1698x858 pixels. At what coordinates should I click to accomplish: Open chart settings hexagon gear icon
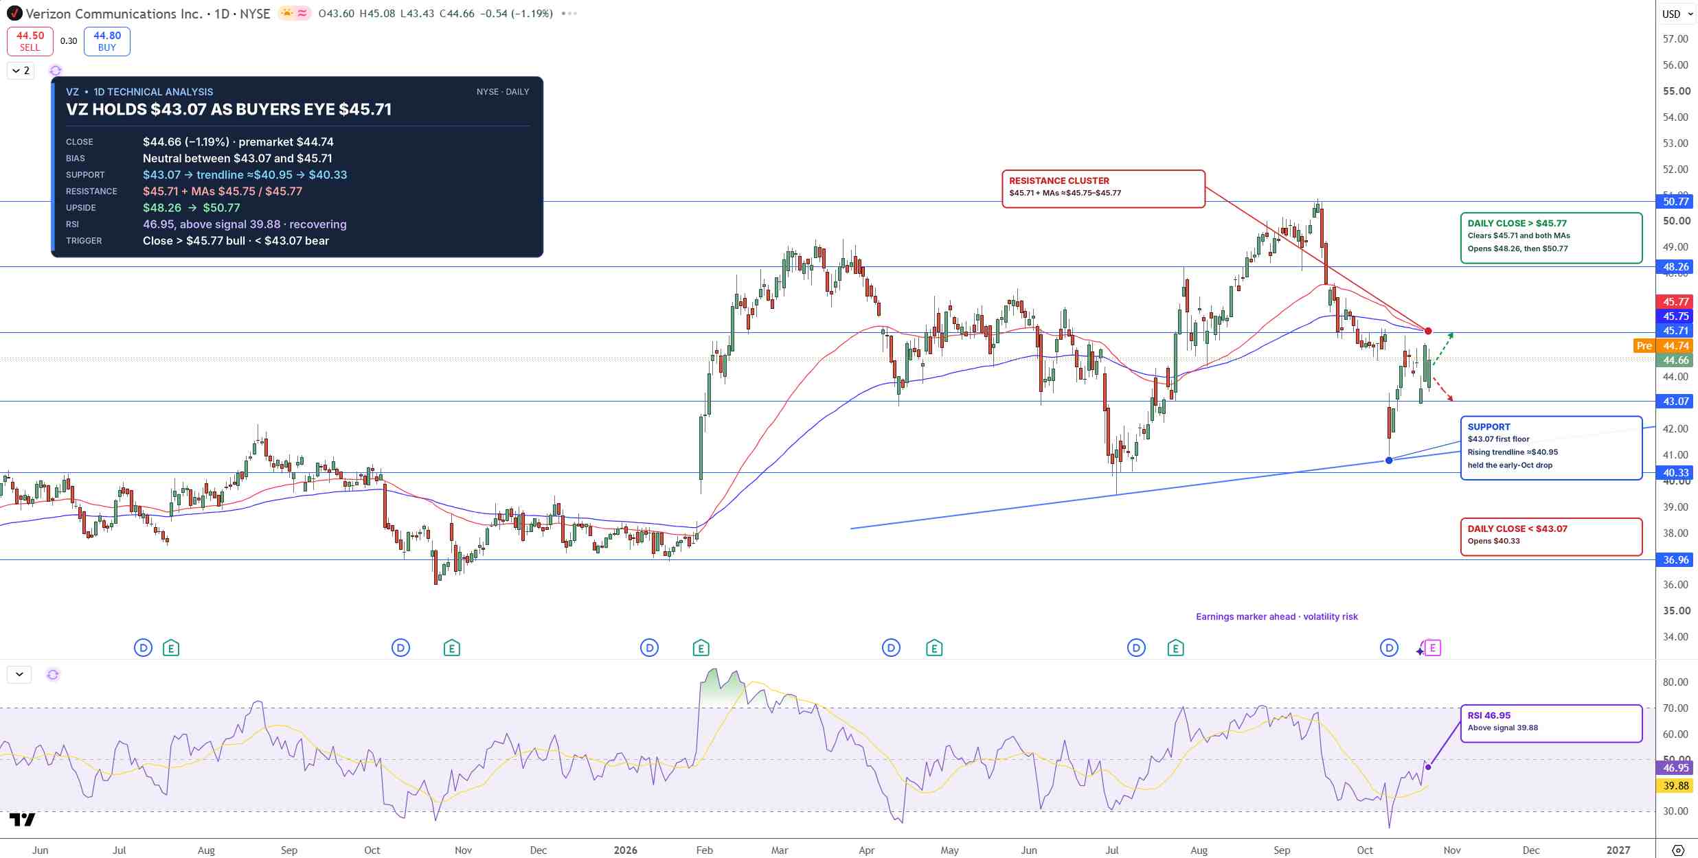click(x=1677, y=850)
